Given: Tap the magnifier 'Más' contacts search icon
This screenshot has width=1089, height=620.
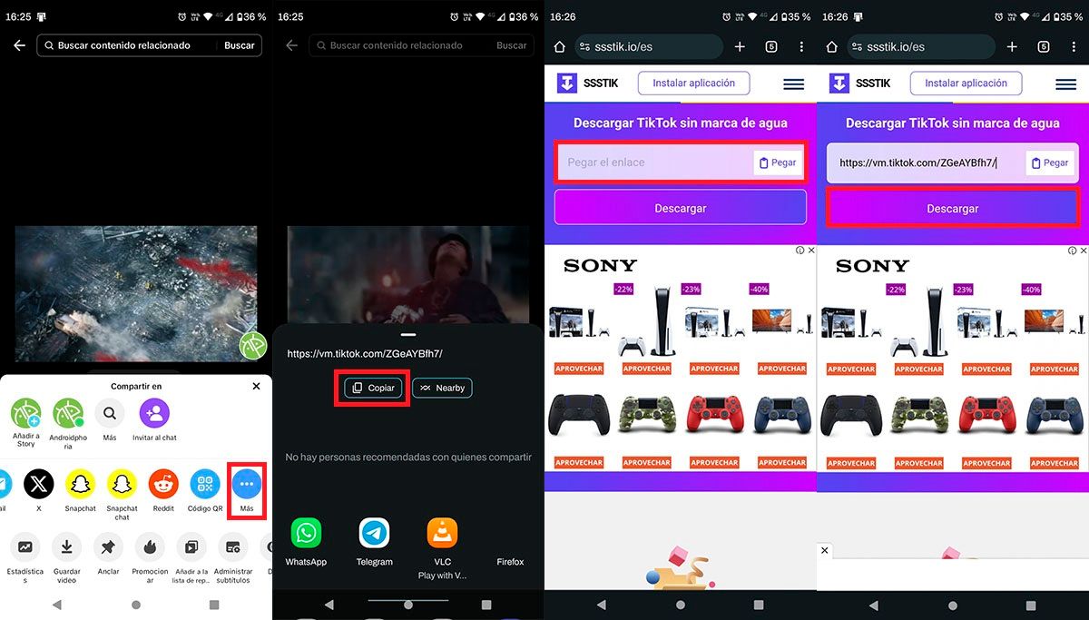Looking at the screenshot, I should 109,414.
